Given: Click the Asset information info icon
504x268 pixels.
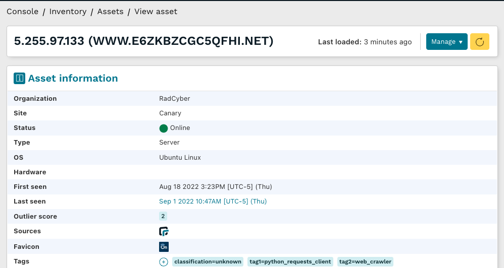Looking at the screenshot, I should tap(19, 79).
